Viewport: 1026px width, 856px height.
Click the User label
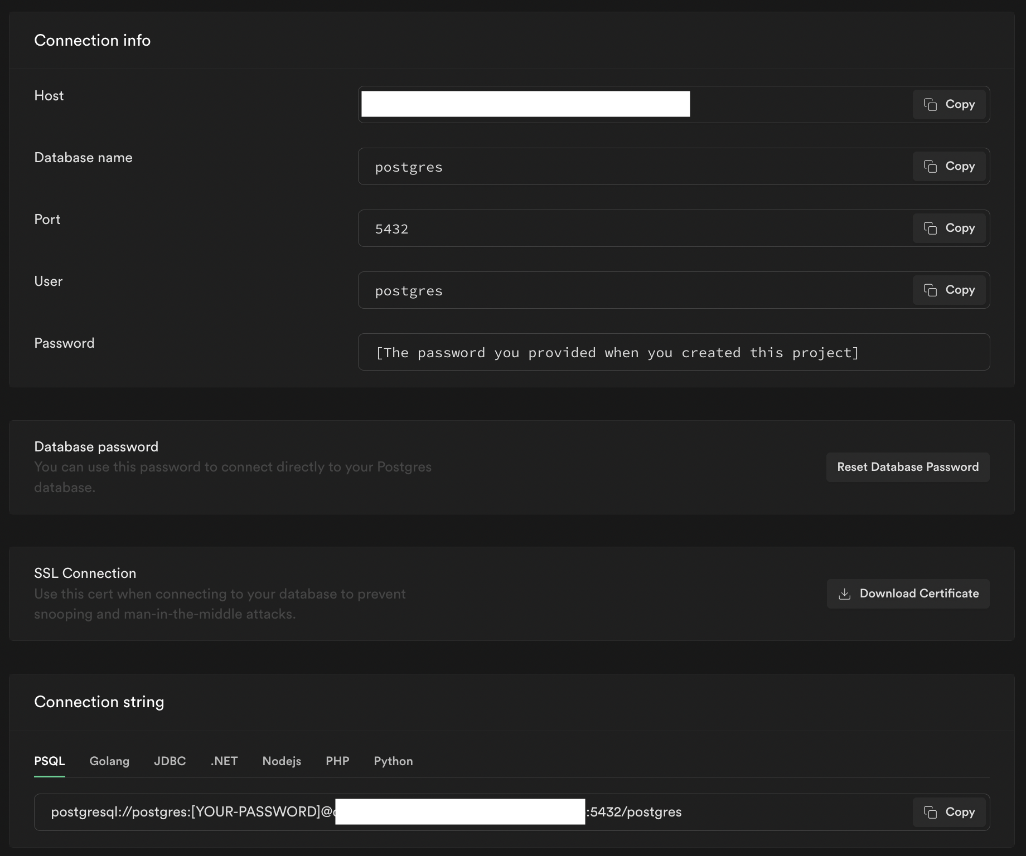(x=49, y=281)
